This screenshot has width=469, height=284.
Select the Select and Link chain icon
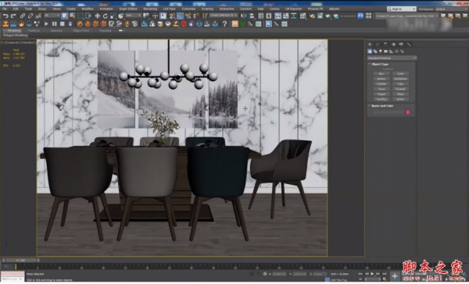click(23, 16)
